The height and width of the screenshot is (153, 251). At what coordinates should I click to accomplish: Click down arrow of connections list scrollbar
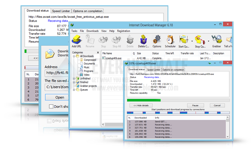tap(228, 136)
